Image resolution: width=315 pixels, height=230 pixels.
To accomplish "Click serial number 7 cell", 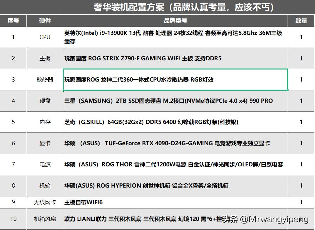I will tap(13, 164).
